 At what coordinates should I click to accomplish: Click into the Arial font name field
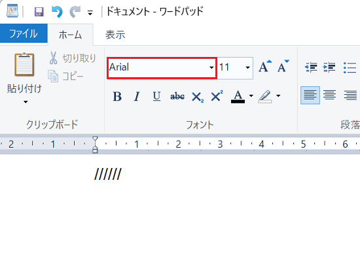point(158,68)
